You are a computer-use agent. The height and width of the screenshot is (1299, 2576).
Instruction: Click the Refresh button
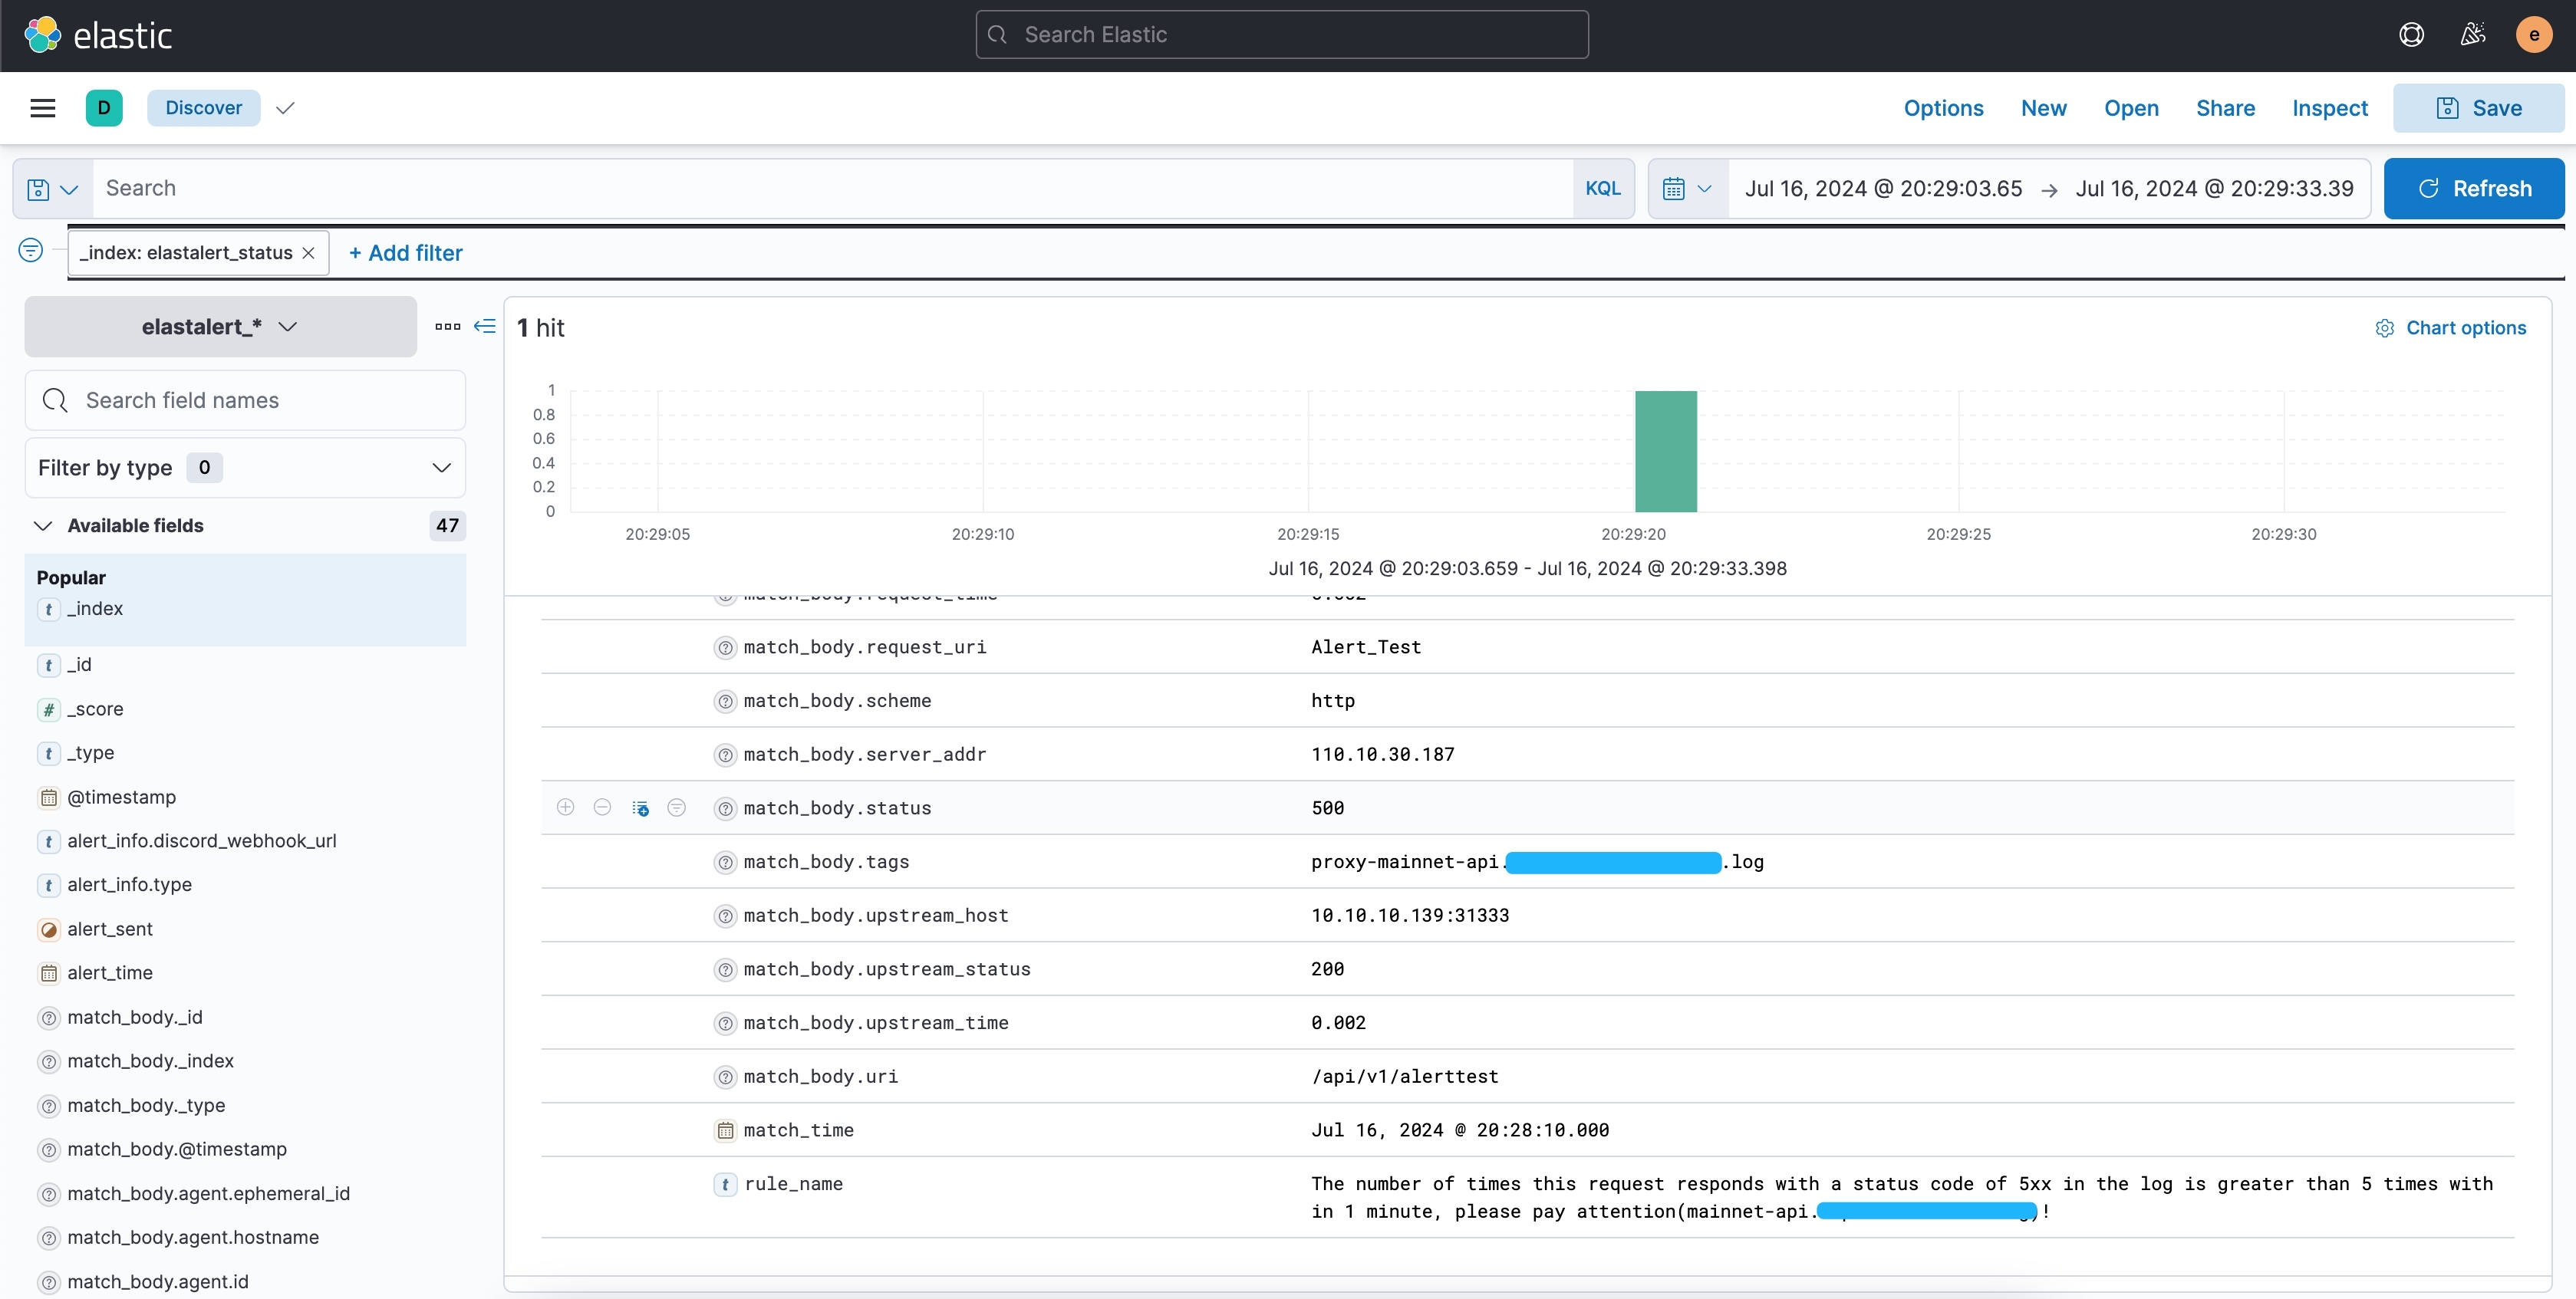point(2474,189)
